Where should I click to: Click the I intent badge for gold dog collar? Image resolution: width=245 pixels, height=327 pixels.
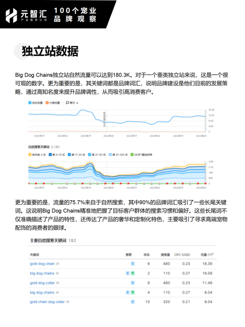132,283
